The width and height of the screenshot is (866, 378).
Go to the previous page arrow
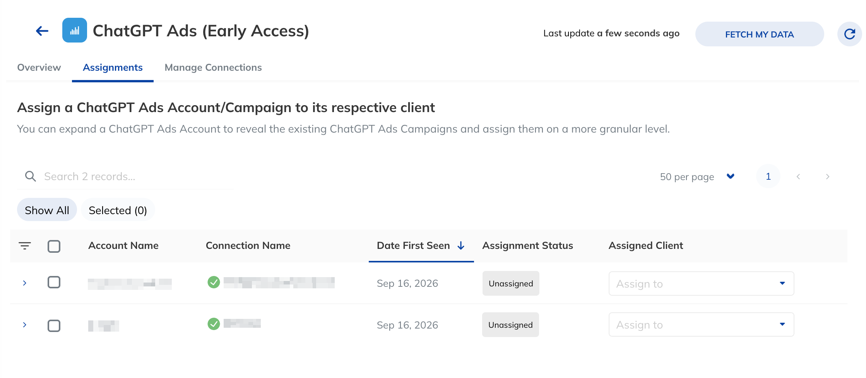[x=798, y=177]
